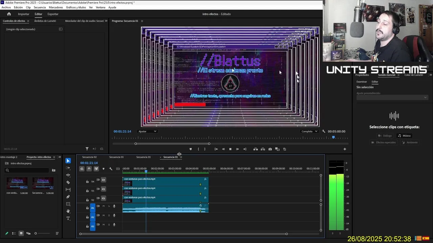Toggle V4 track output eye
The image size is (433, 243).
(104, 180)
